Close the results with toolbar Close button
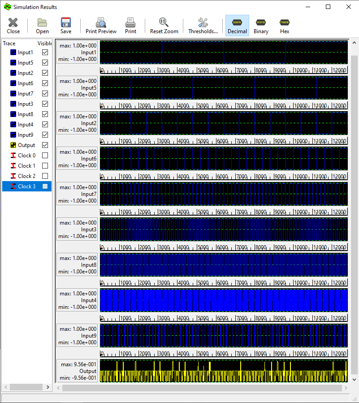359x403 pixels. (13, 26)
